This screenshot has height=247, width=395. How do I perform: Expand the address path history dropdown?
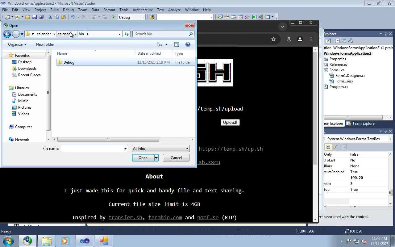(119, 34)
